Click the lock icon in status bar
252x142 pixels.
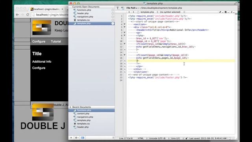pyautogui.click(x=186, y=138)
